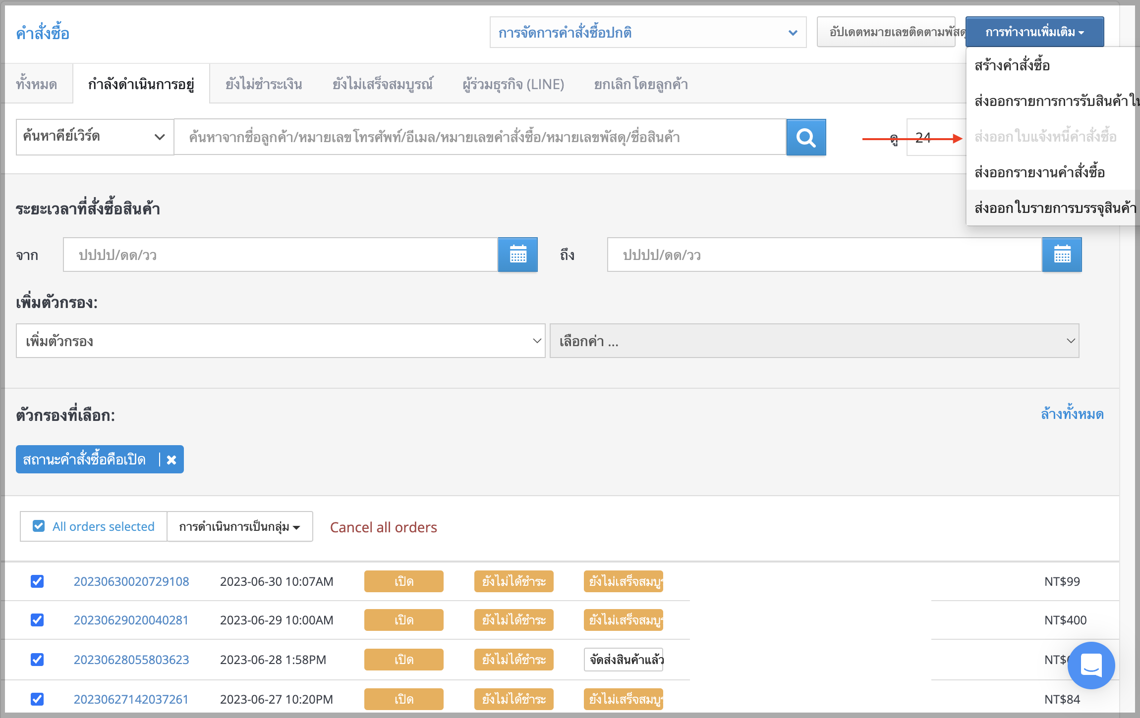Open the chat support bubble
1140x718 pixels.
coord(1091,666)
